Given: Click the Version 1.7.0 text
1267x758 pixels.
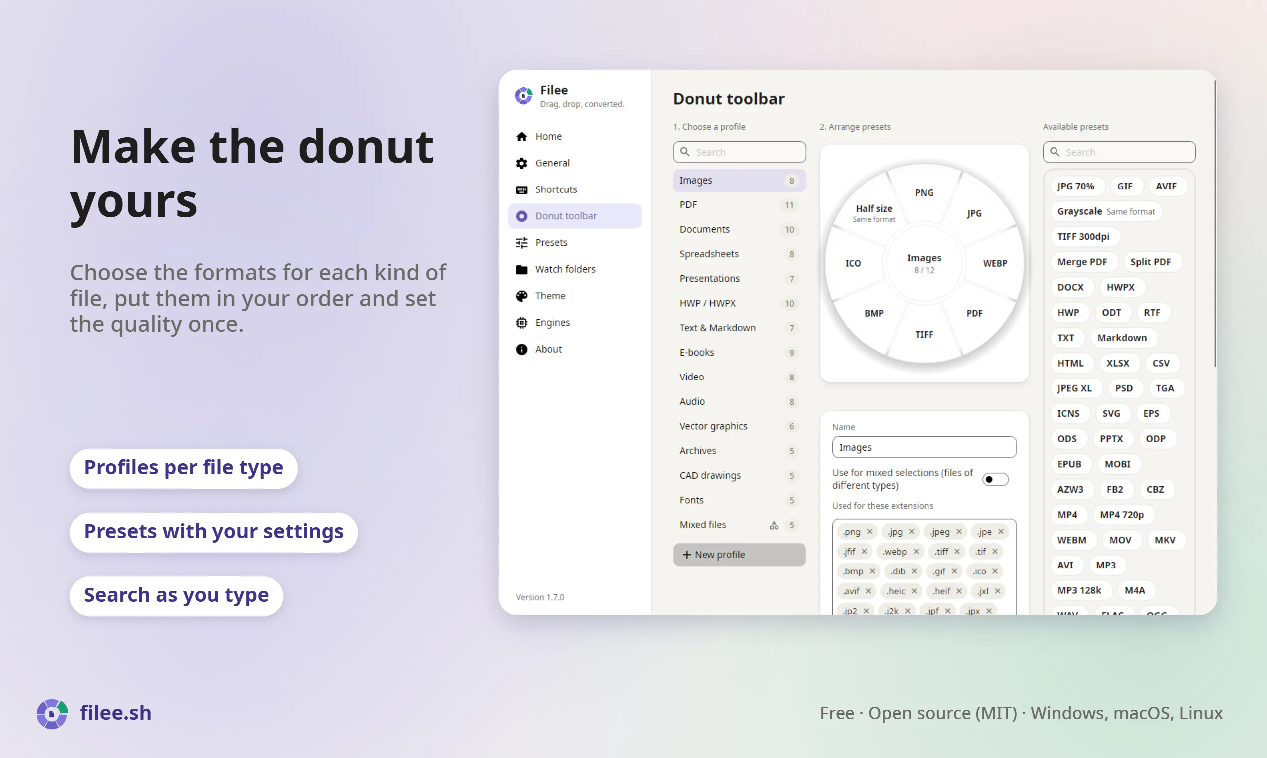Looking at the screenshot, I should pos(540,597).
